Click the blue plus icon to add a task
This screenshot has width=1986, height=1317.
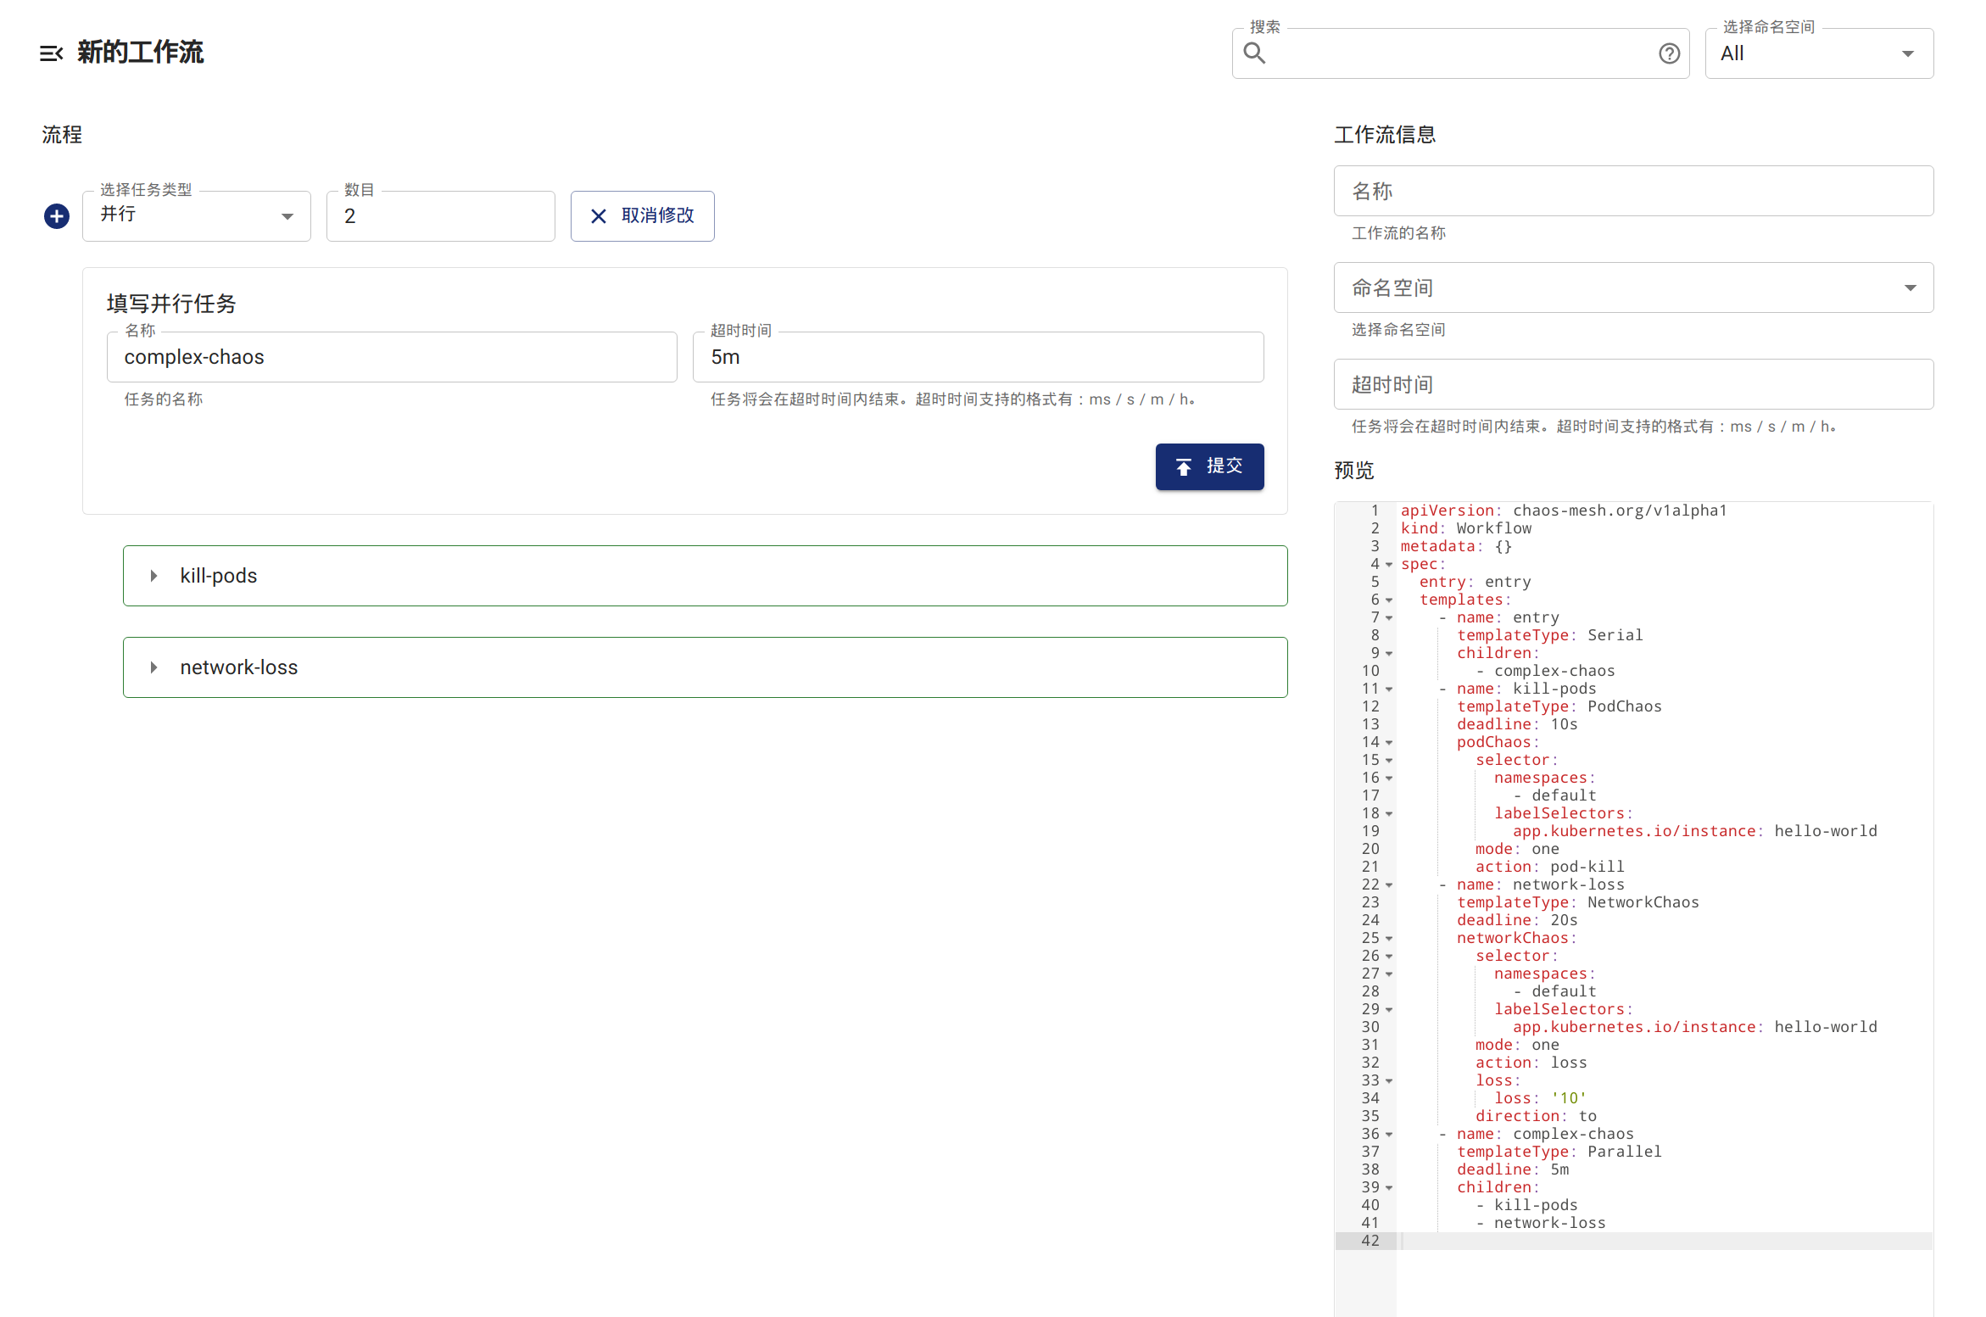tap(56, 215)
